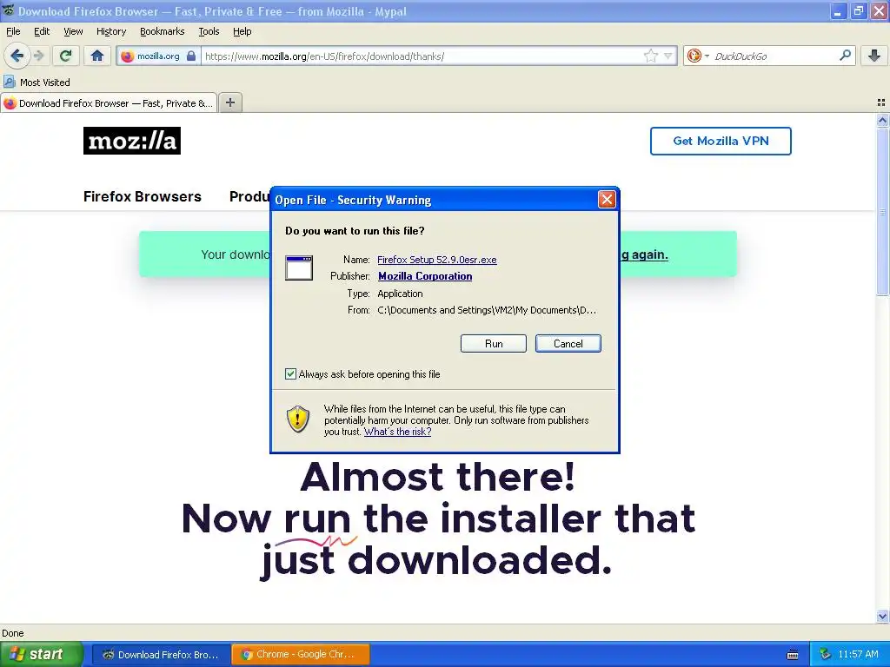The width and height of the screenshot is (890, 667).
Task: Show site identity for mozilla.org
Action: (x=158, y=56)
